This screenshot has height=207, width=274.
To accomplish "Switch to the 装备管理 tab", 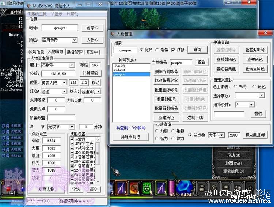I will [x=75, y=52].
